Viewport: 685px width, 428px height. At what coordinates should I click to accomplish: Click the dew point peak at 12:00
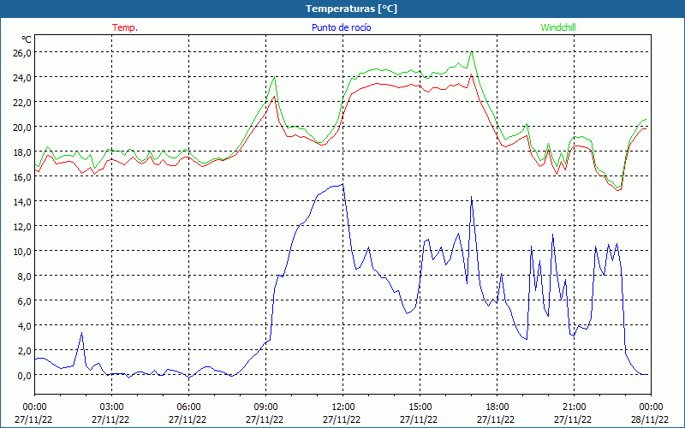click(x=343, y=184)
